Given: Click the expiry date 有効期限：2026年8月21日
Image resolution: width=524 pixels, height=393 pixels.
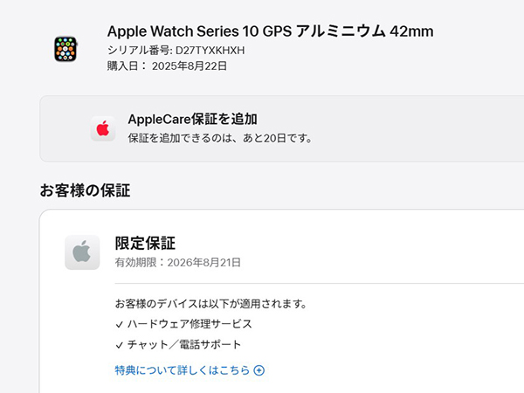Looking at the screenshot, I should point(178,263).
